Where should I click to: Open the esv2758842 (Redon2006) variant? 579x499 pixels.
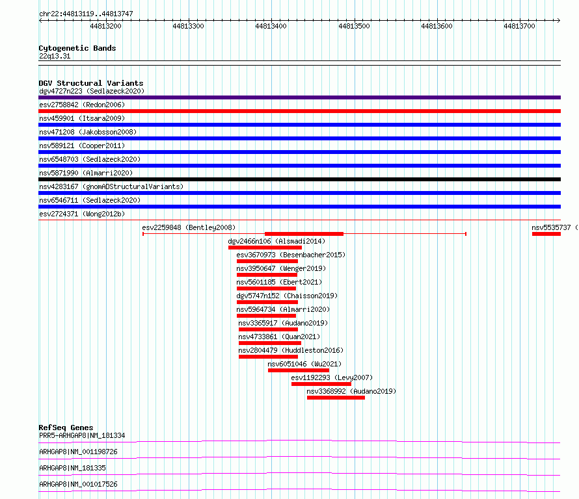[82, 105]
